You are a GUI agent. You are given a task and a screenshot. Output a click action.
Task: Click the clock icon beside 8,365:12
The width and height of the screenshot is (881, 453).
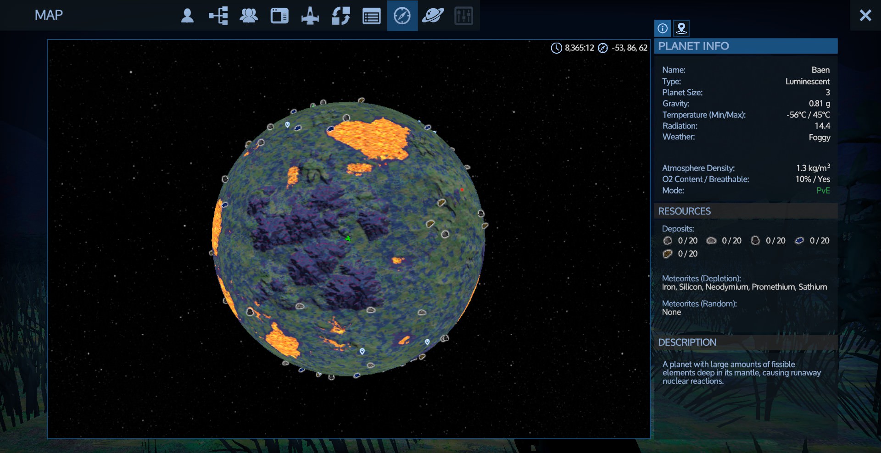coord(556,48)
